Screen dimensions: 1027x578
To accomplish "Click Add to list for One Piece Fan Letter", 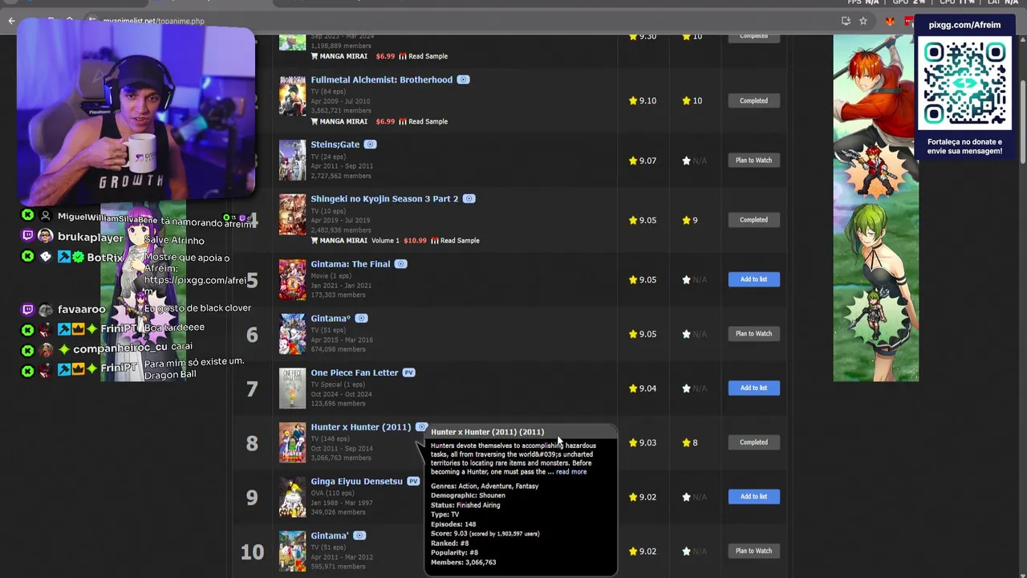I will pos(753,388).
